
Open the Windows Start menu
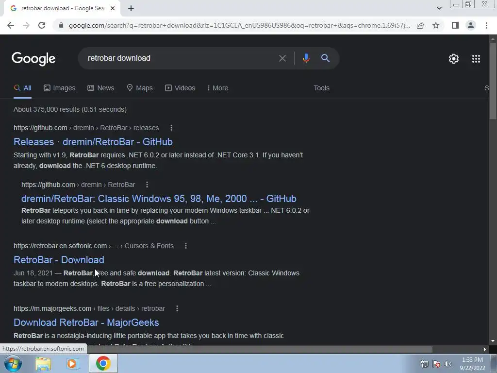coord(13,363)
